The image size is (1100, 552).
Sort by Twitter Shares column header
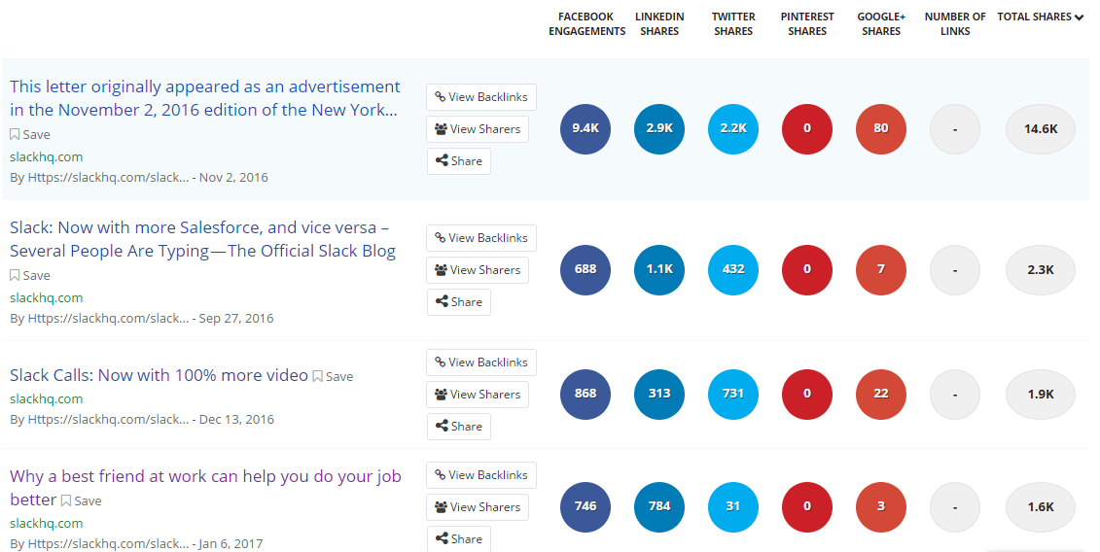[733, 24]
